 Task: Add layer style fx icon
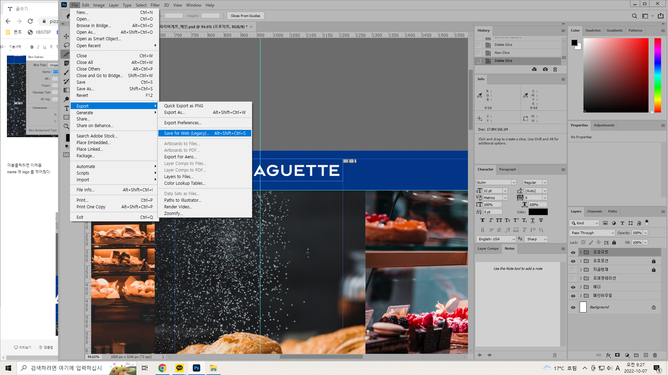click(x=608, y=355)
